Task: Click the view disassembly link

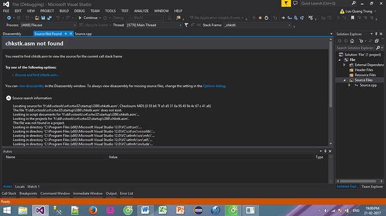Action: point(31,86)
